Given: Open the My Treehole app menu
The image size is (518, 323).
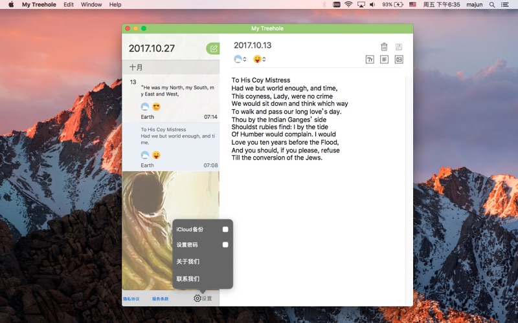Looking at the screenshot, I should click(x=39, y=5).
